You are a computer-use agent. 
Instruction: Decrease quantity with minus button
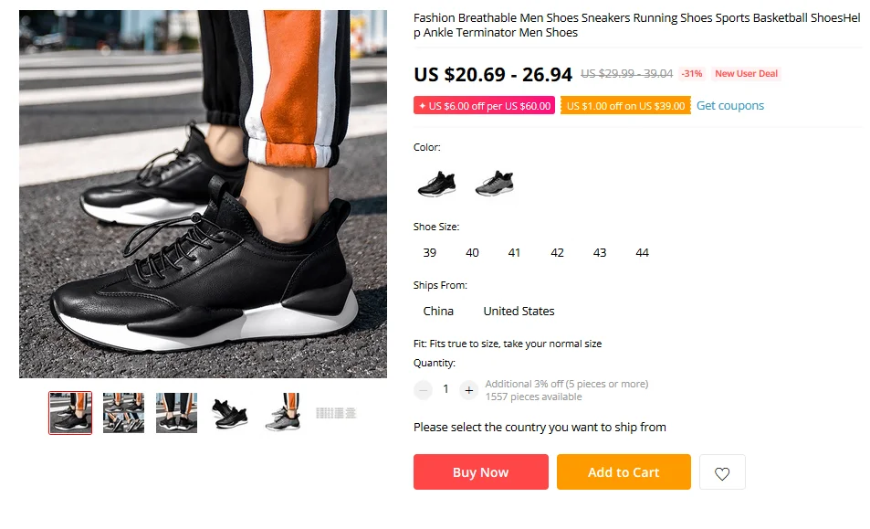point(423,390)
